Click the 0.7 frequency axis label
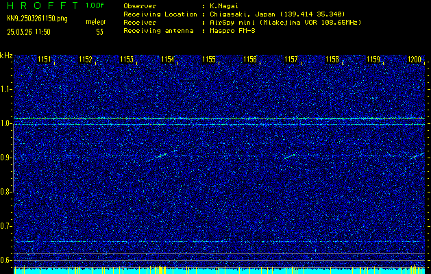 [x=5, y=227]
